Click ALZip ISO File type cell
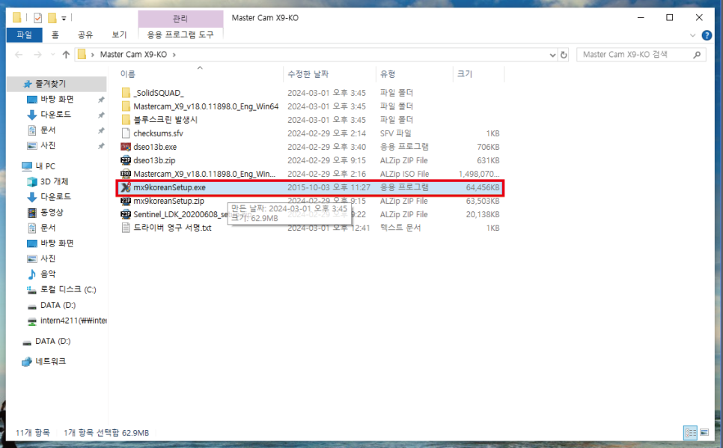Screen dimensions: 723x448 tap(404, 174)
